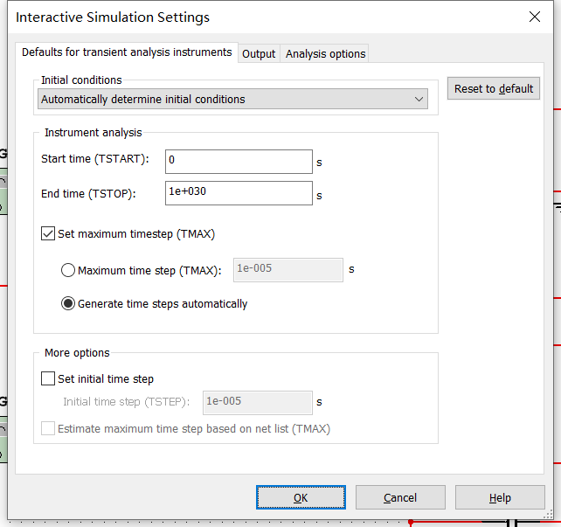
Task: Open the Analysis options tab
Action: pos(325,53)
